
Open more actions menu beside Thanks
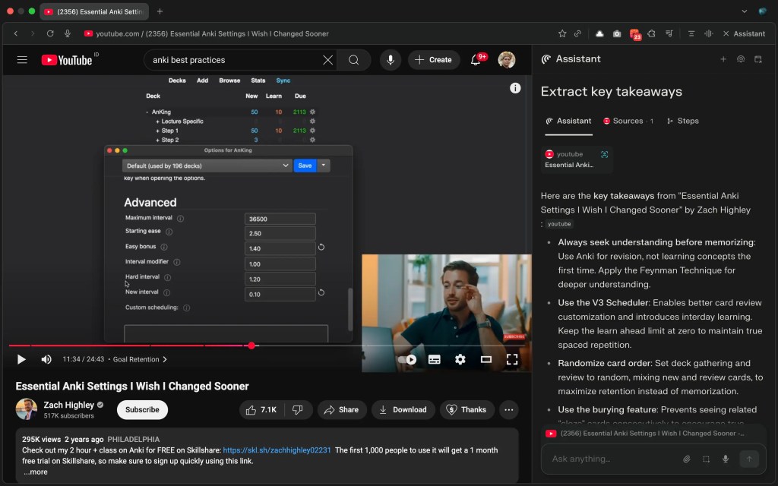tap(509, 409)
